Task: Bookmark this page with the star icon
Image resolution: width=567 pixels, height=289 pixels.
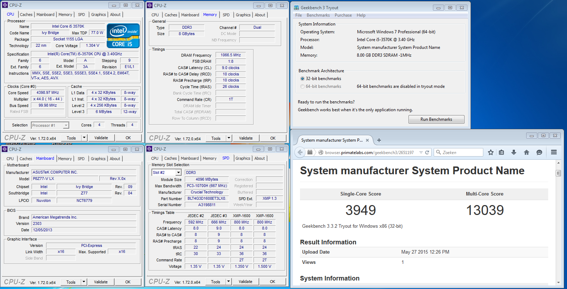Action: [490, 152]
